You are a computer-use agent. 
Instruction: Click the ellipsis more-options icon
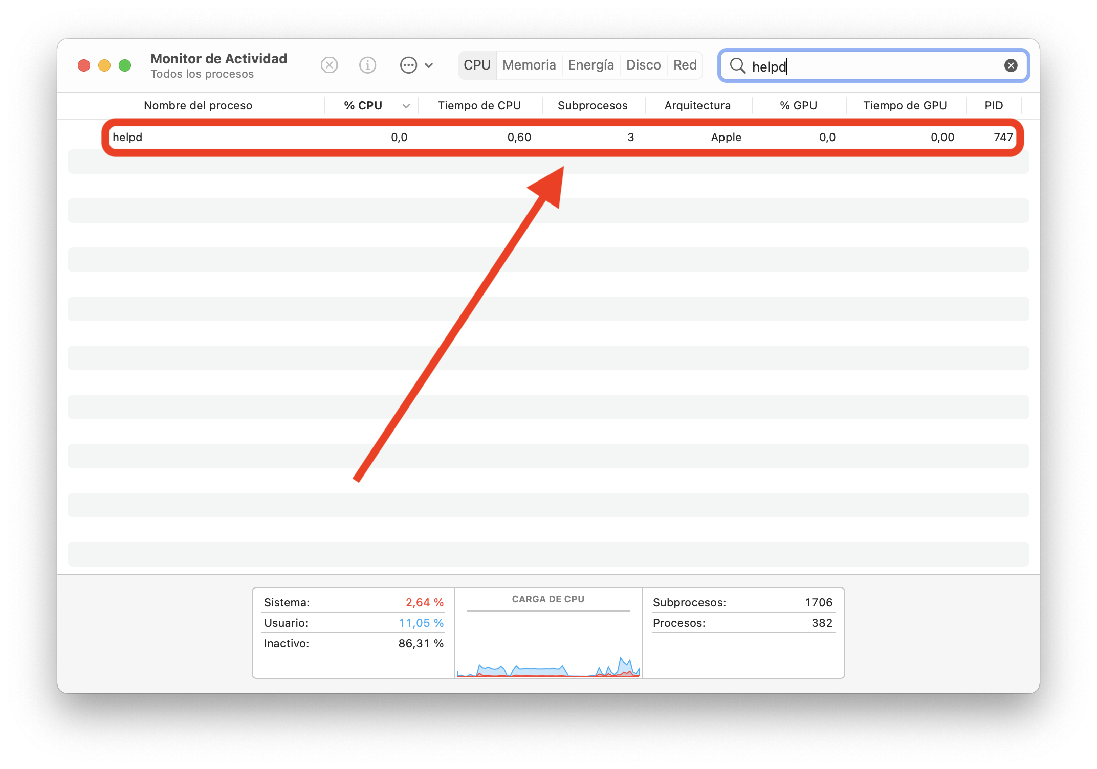click(408, 65)
